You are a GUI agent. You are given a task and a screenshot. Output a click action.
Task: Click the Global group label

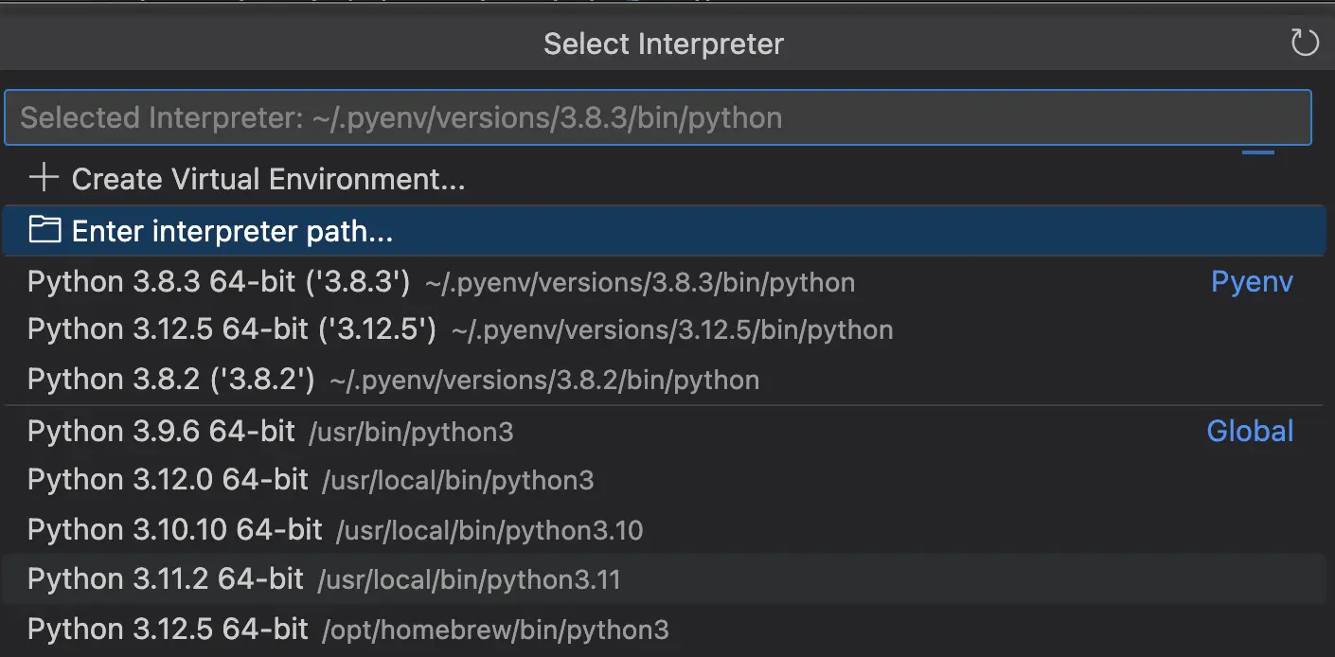tap(1250, 432)
